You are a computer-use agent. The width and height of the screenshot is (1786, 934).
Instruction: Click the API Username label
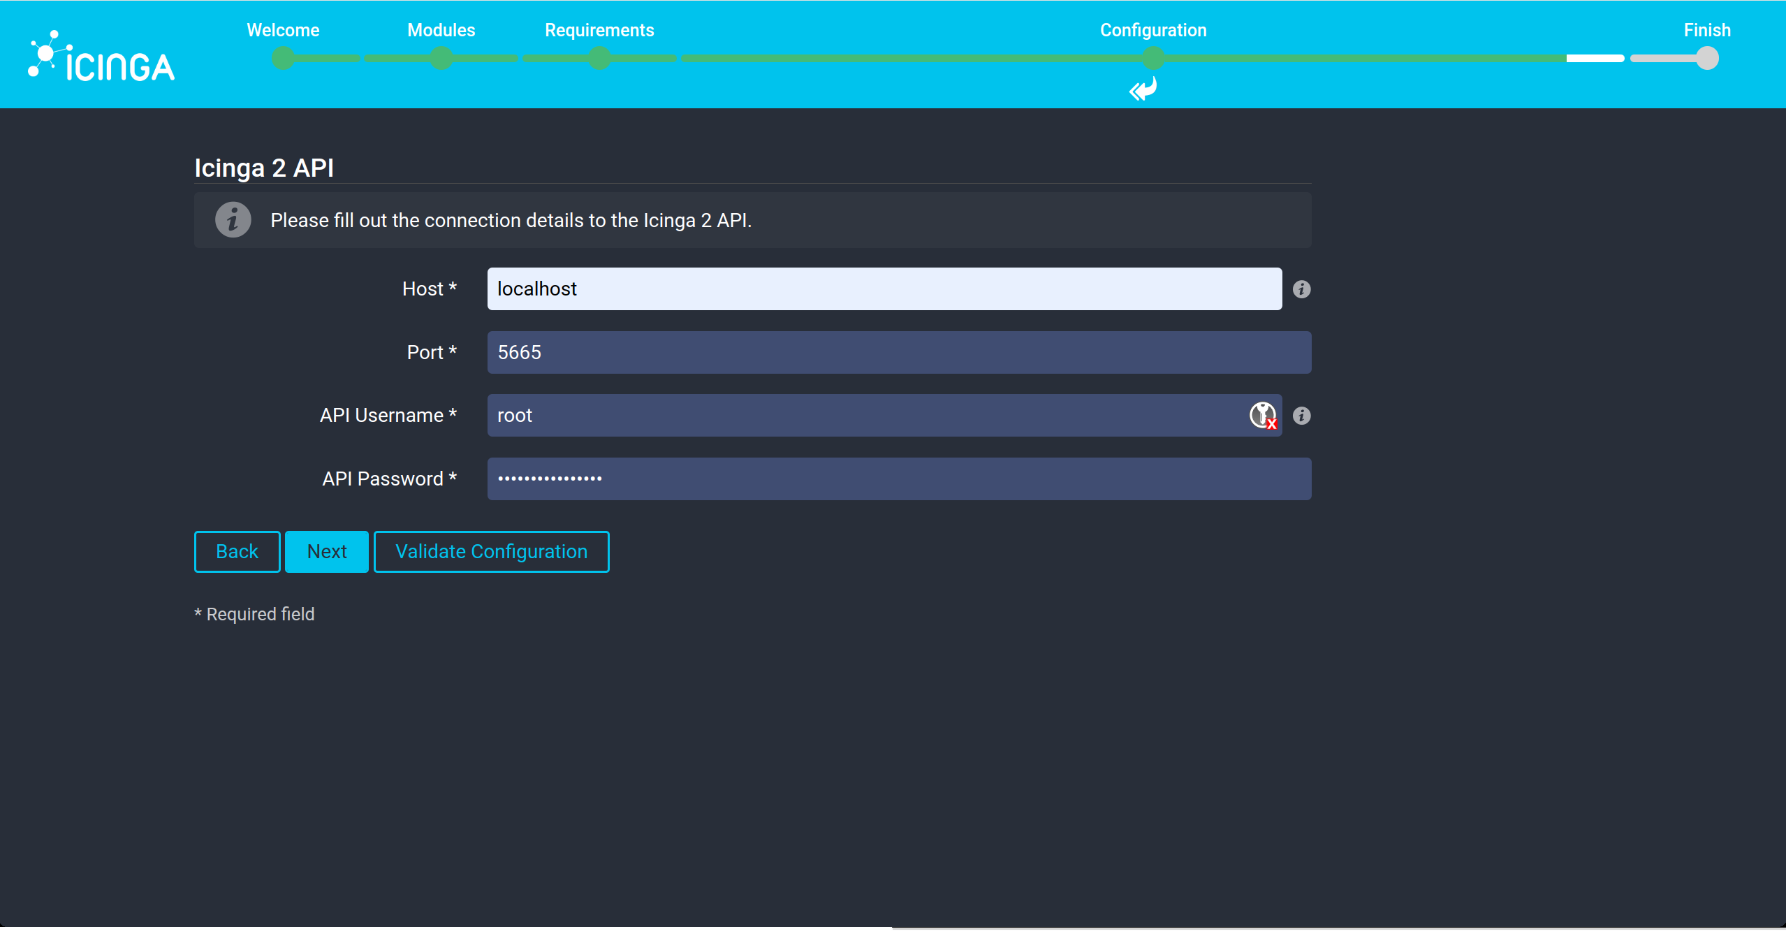(x=388, y=415)
